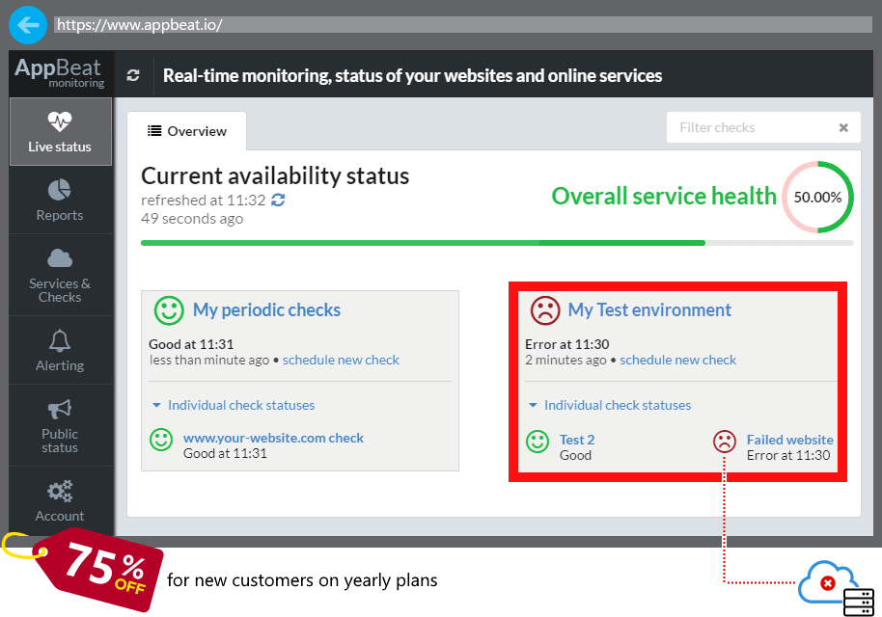Open Account gears section
Viewport: 882px width, 617px height.
(x=60, y=500)
